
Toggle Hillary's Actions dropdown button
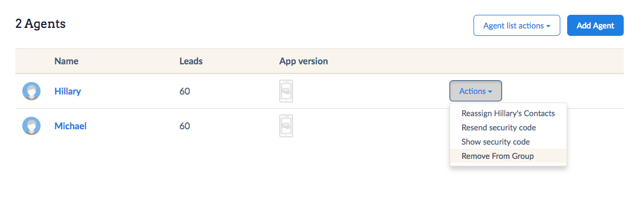click(476, 91)
